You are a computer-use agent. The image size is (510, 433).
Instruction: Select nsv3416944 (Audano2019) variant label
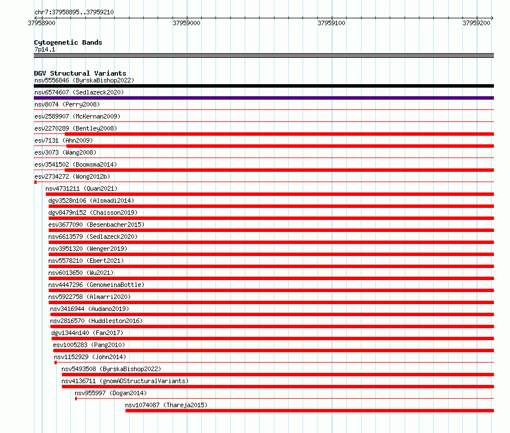[89, 309]
